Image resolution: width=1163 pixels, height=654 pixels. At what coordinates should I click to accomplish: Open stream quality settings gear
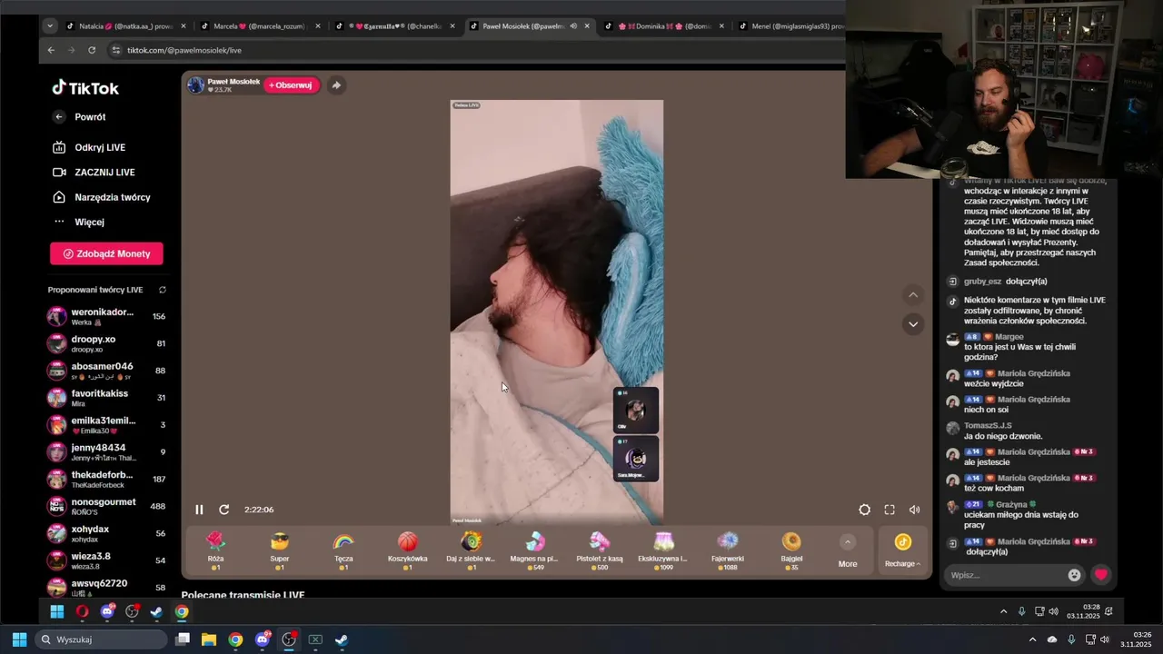click(x=864, y=510)
